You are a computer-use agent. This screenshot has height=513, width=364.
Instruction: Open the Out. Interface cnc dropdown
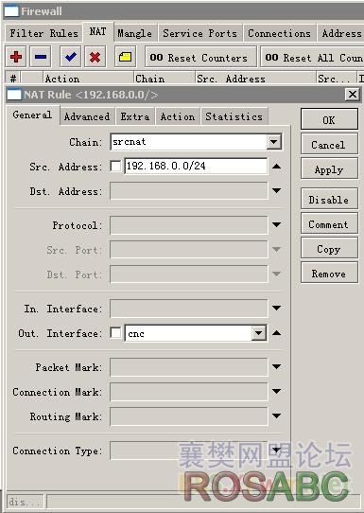pyautogui.click(x=259, y=333)
